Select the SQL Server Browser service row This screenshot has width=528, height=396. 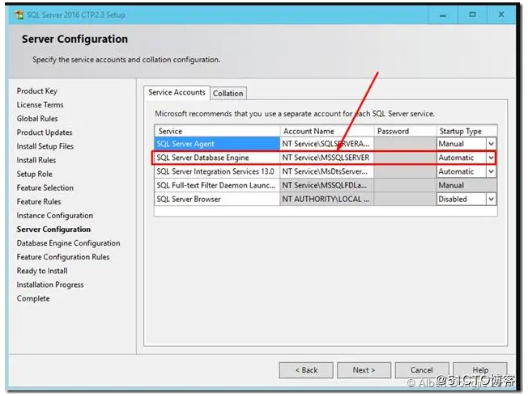coord(217,199)
